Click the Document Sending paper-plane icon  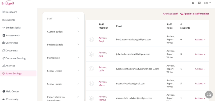click(3, 58)
